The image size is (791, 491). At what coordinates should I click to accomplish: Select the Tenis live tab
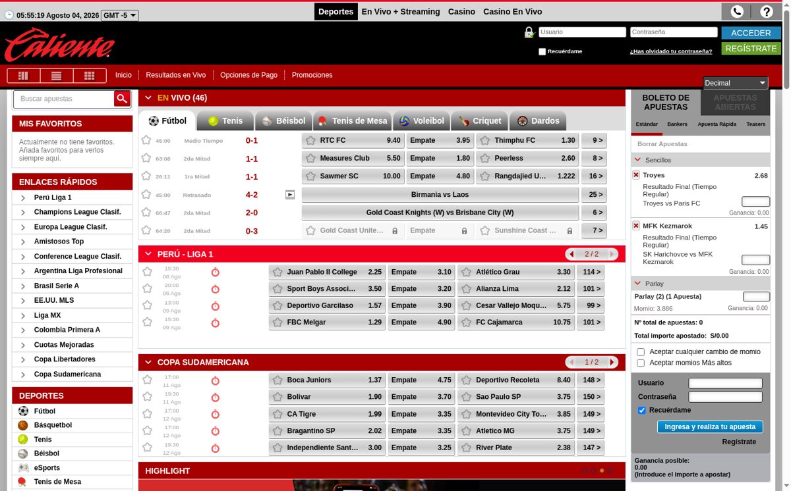[225, 121]
